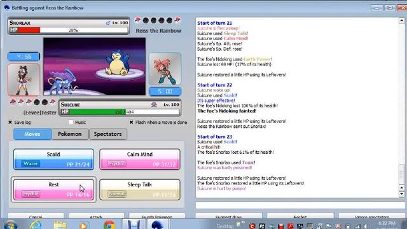Choose the Calm Mind move

pyautogui.click(x=140, y=159)
